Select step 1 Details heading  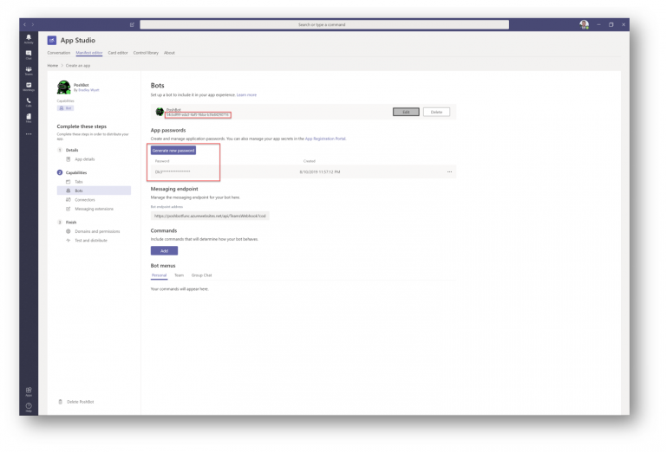coord(72,150)
